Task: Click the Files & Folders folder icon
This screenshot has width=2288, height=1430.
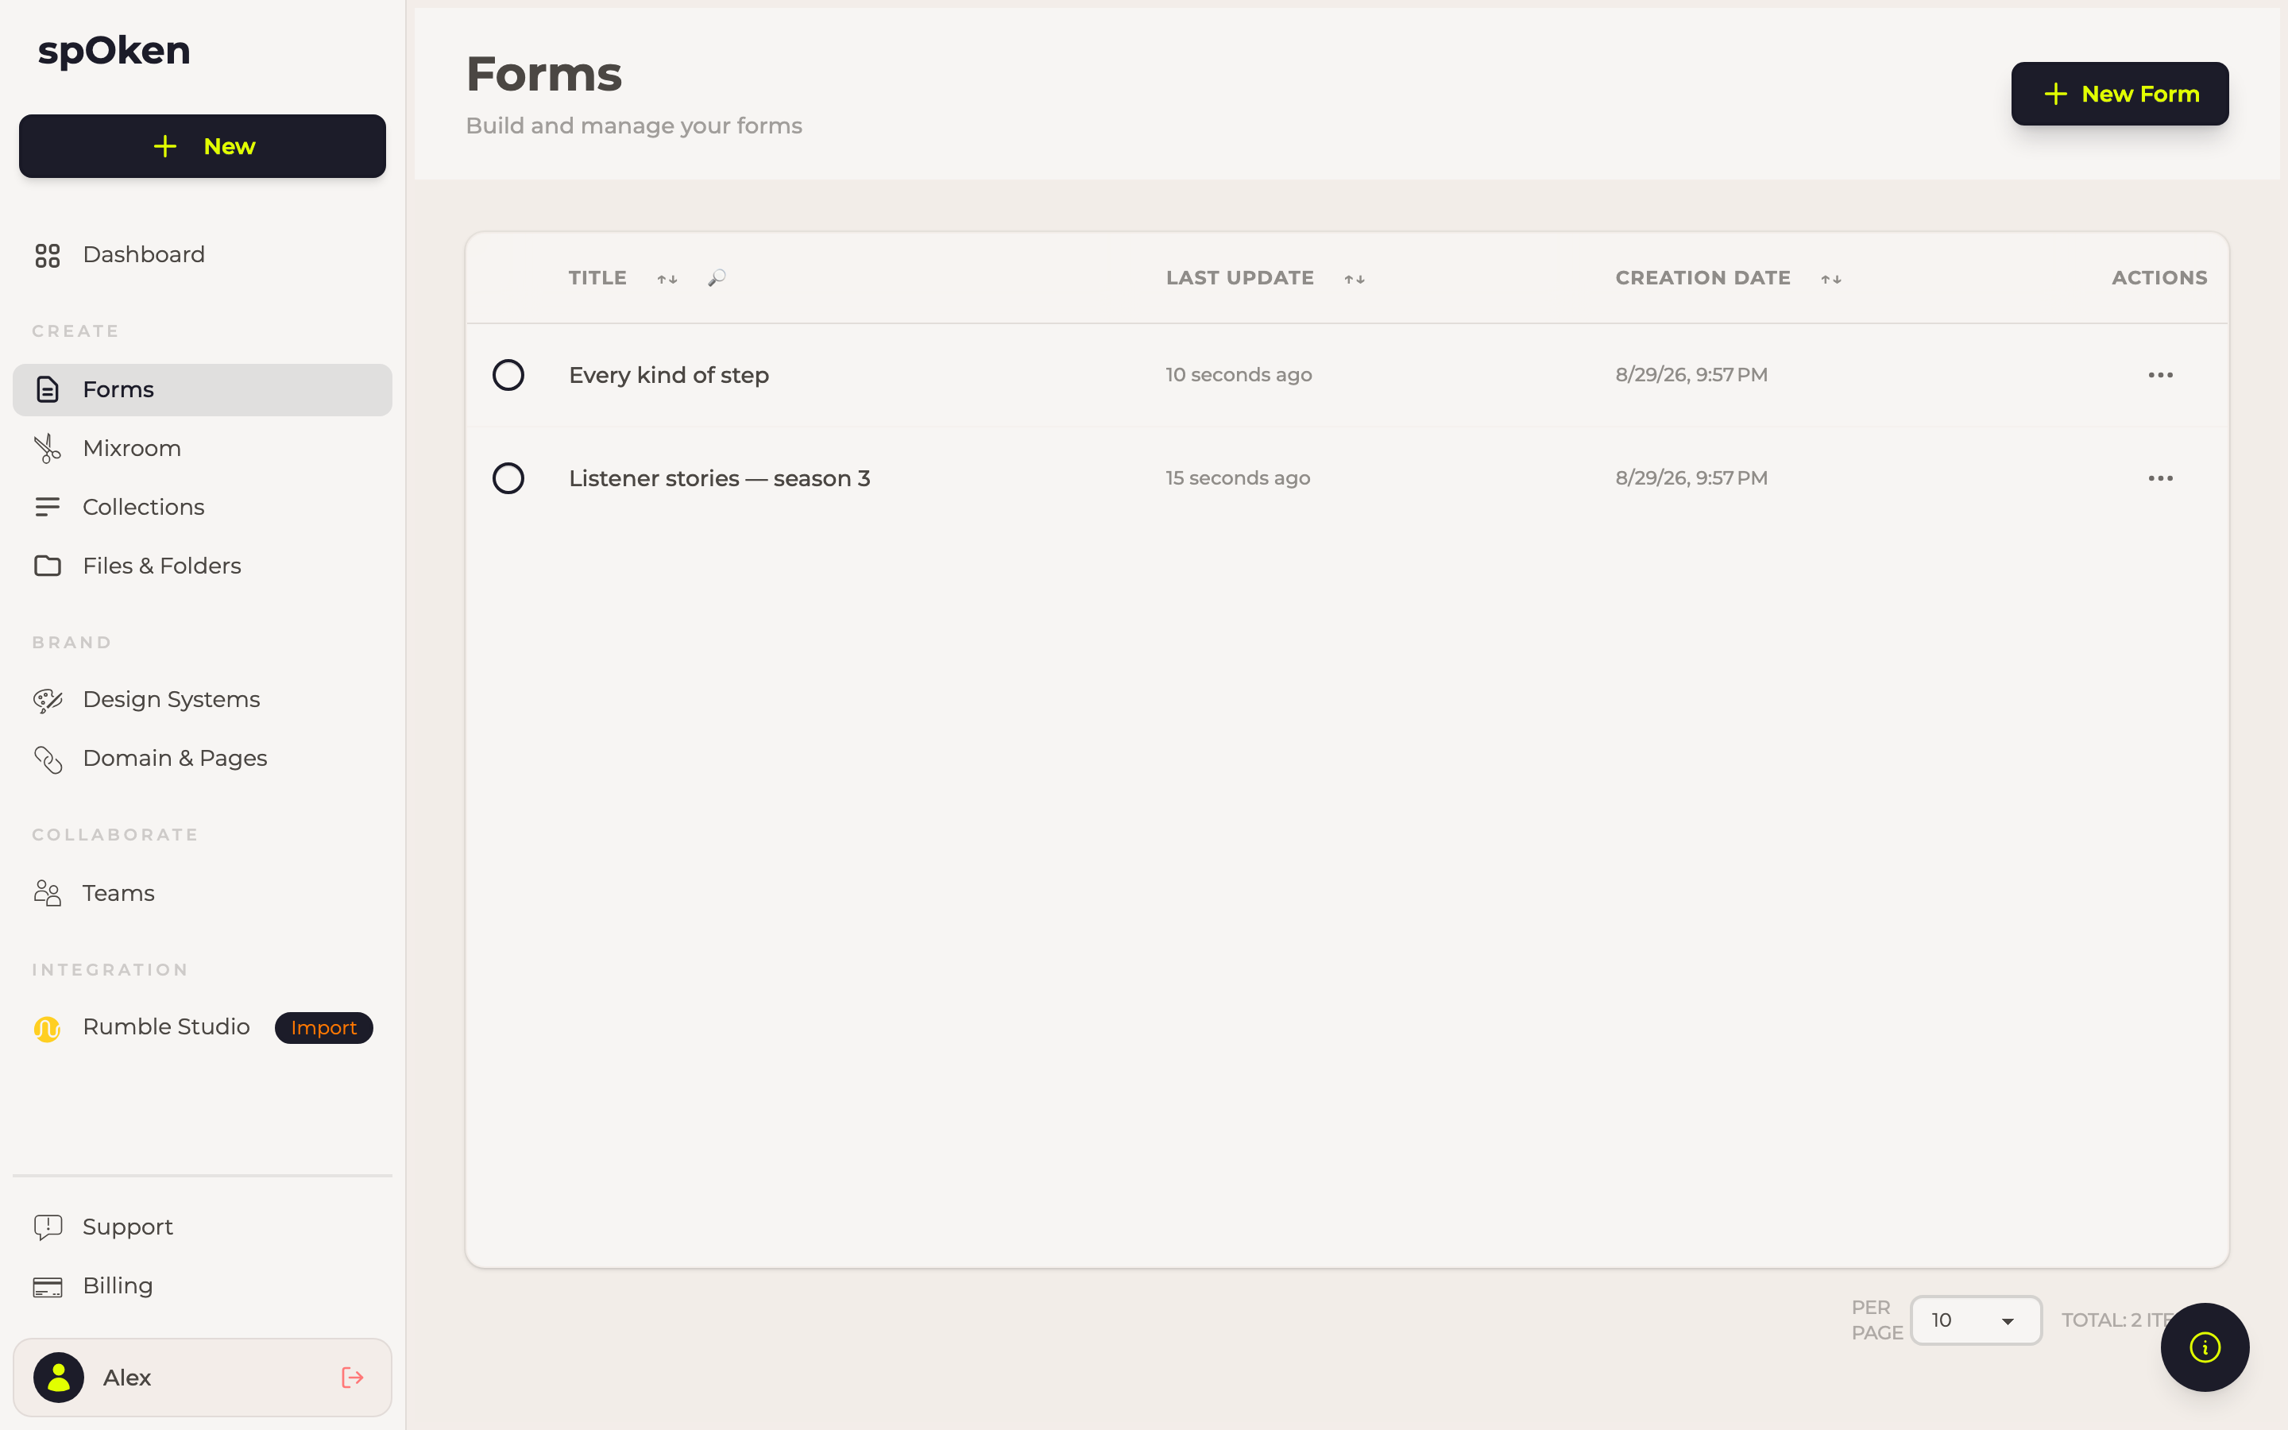Action: (x=48, y=566)
